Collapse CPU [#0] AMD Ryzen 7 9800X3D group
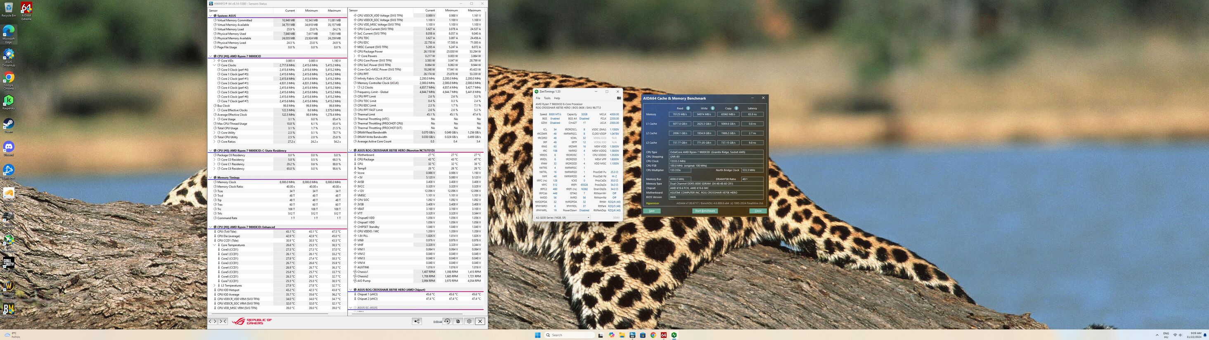The image size is (1209, 340). click(211, 56)
